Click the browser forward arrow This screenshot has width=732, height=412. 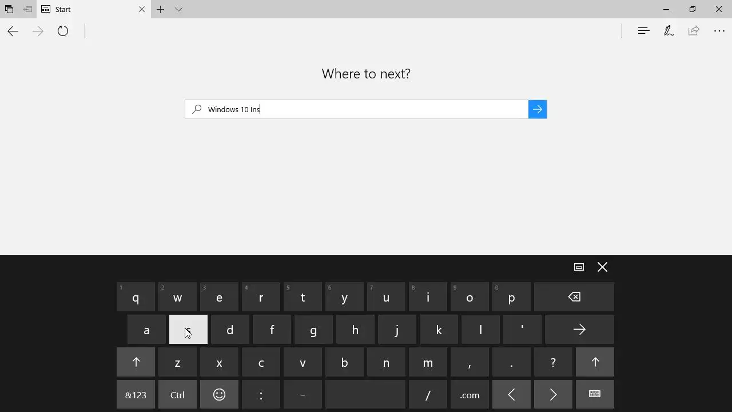(38, 31)
